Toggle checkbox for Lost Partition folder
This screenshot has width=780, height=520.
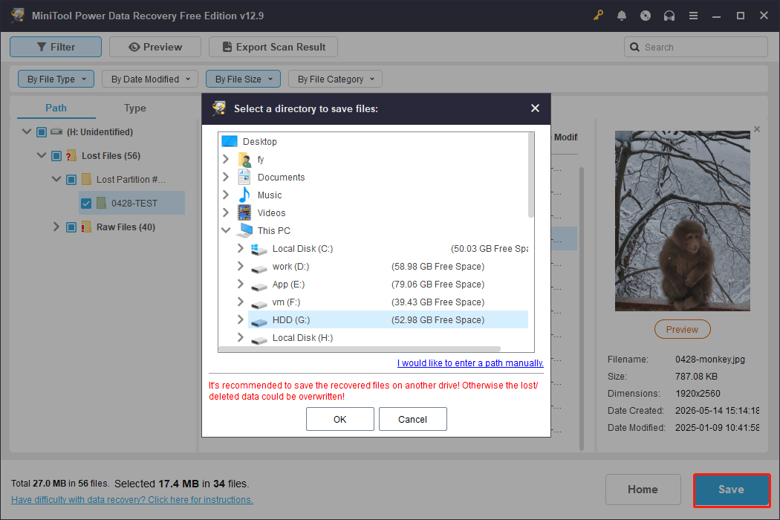point(71,179)
